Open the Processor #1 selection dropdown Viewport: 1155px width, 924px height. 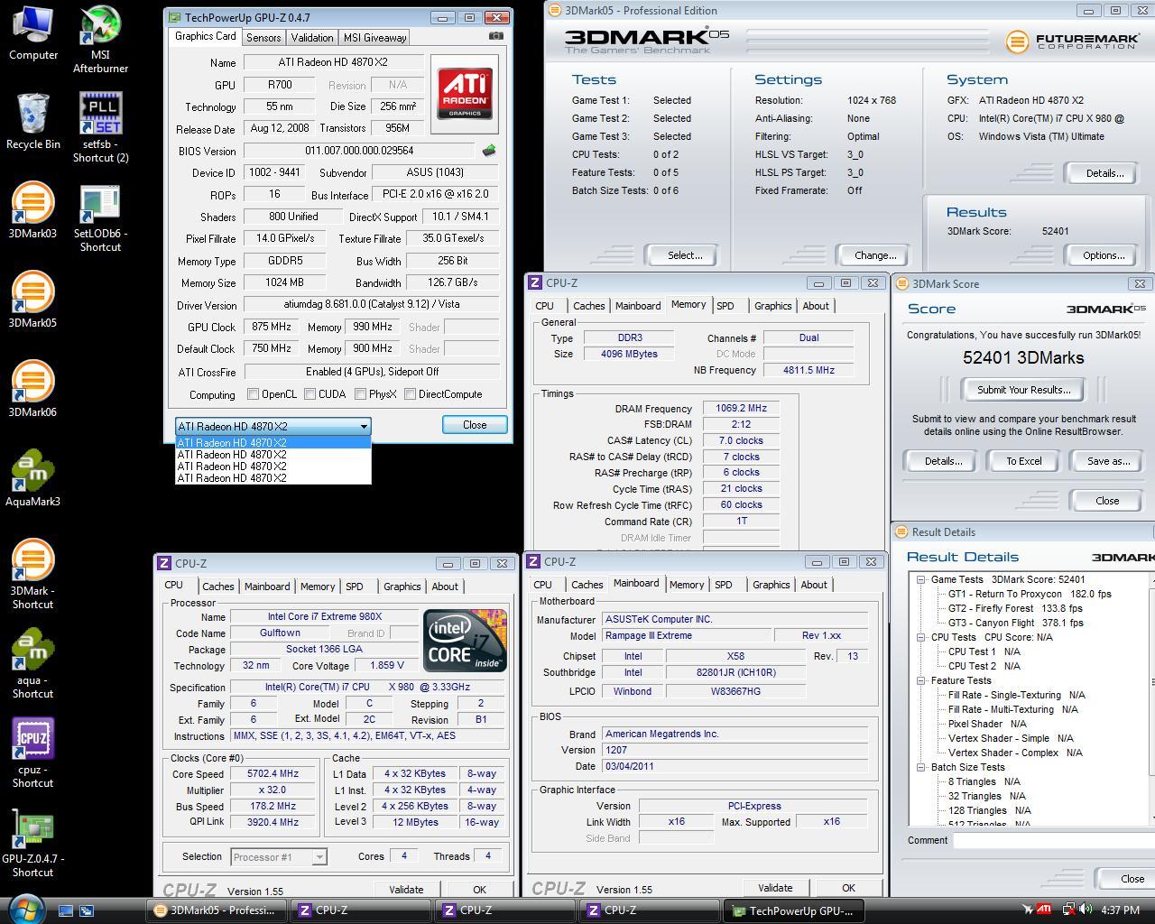pyautogui.click(x=278, y=856)
